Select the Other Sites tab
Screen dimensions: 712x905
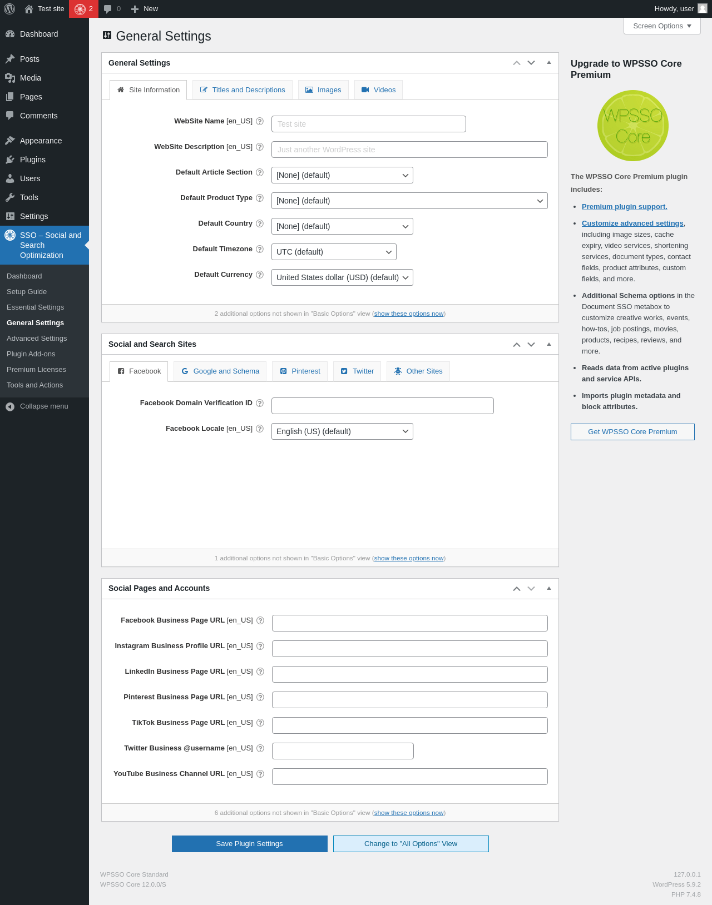tap(418, 371)
